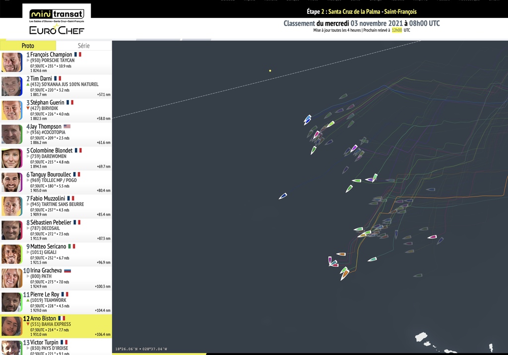508x355 pixels.
Task: Click green up arrow next to SO'KANAA boat
Action: coord(28,84)
